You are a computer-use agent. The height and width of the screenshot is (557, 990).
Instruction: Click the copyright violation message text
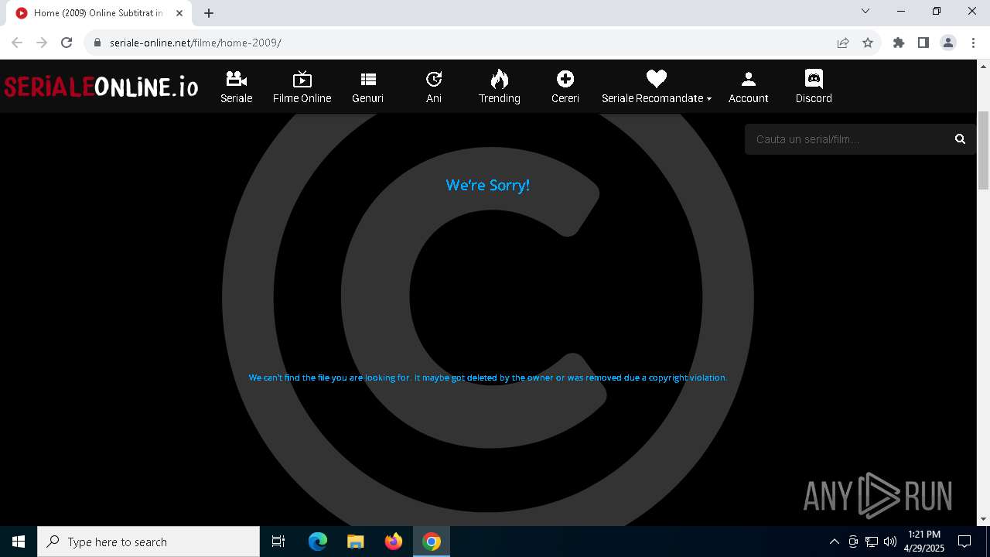pyautogui.click(x=488, y=378)
